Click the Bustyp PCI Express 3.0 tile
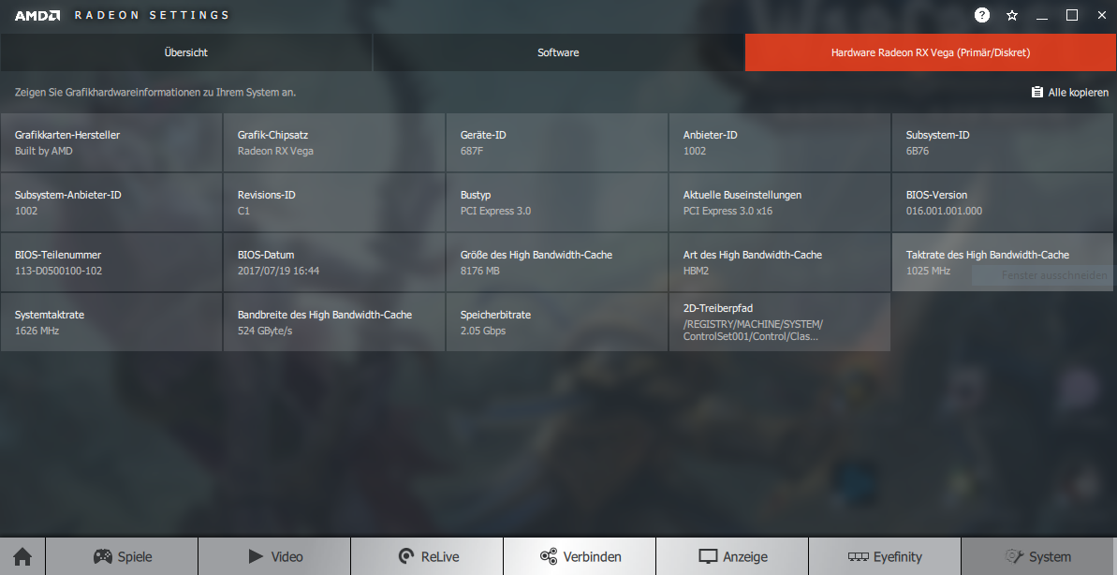 pos(557,202)
